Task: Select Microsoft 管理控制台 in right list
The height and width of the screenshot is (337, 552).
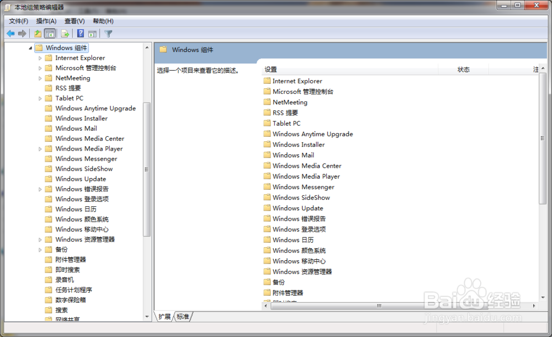Action: coord(302,92)
